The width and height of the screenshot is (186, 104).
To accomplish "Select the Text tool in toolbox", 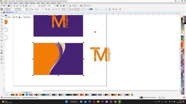I will 1,40.
